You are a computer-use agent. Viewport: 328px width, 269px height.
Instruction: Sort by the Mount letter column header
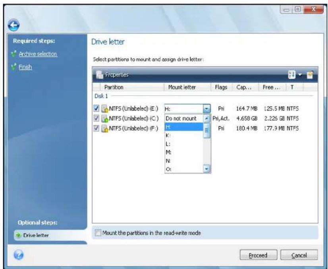click(x=187, y=87)
